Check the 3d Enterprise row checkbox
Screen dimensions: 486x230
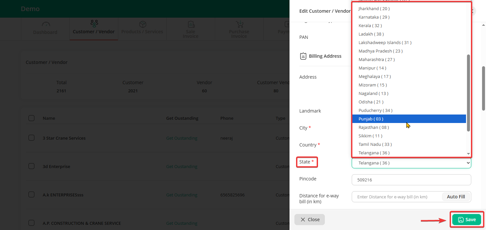(31, 166)
